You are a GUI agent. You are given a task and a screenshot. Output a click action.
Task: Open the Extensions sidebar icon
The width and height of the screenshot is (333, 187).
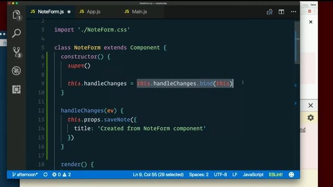point(16,89)
